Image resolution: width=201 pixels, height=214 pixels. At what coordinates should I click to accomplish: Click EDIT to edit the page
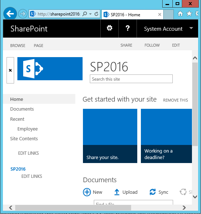[176, 45]
